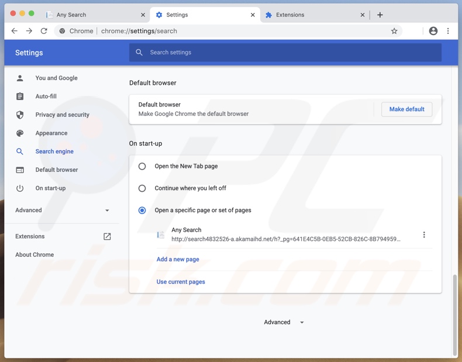This screenshot has height=362, width=462.
Task: Expand Advanced at bottom of page
Action: [284, 322]
